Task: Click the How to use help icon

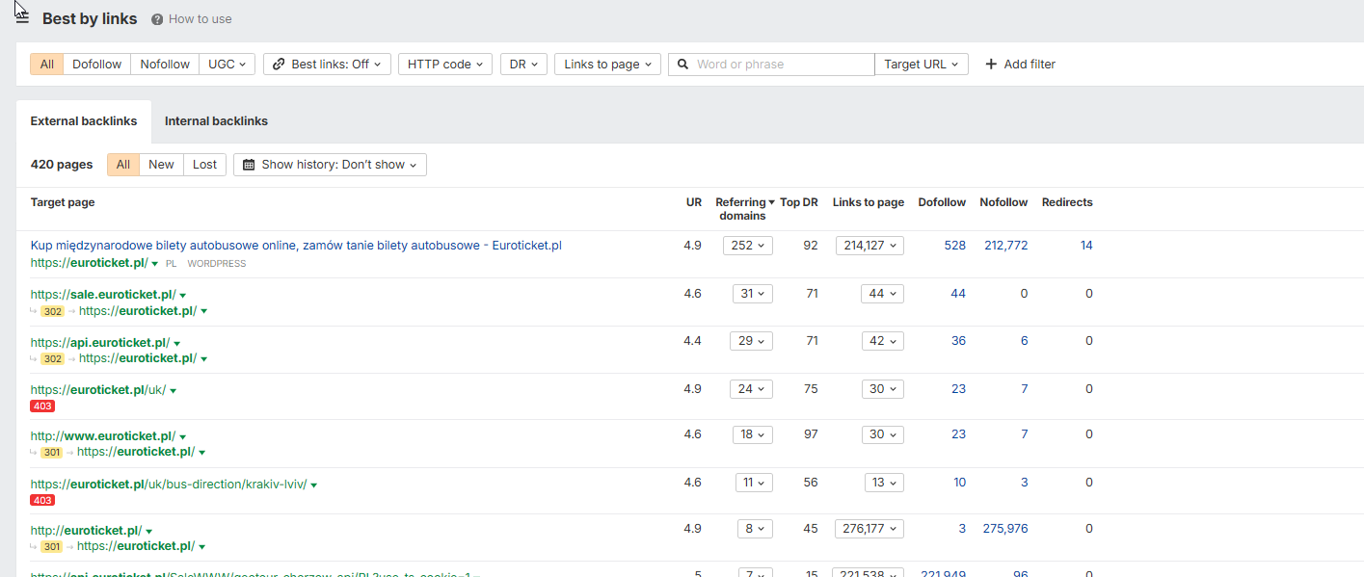Action: [x=157, y=19]
